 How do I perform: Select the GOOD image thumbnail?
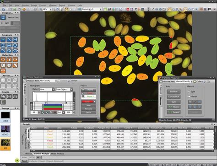coord(5,130)
